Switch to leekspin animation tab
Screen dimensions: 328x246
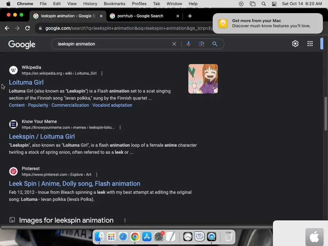[67, 16]
